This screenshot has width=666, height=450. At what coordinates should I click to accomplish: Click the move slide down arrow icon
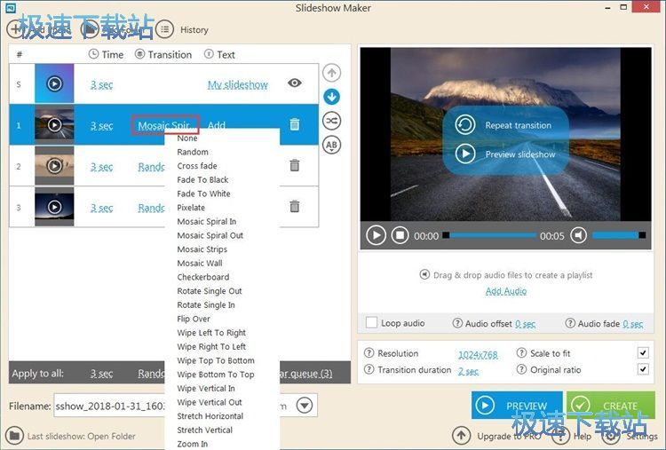click(331, 97)
